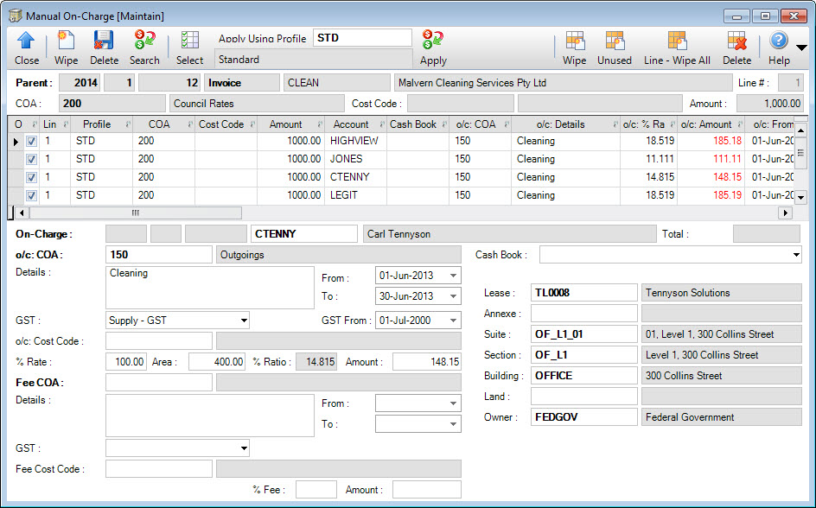Open Search from the toolbar
This screenshot has height=508, width=816.
point(144,41)
